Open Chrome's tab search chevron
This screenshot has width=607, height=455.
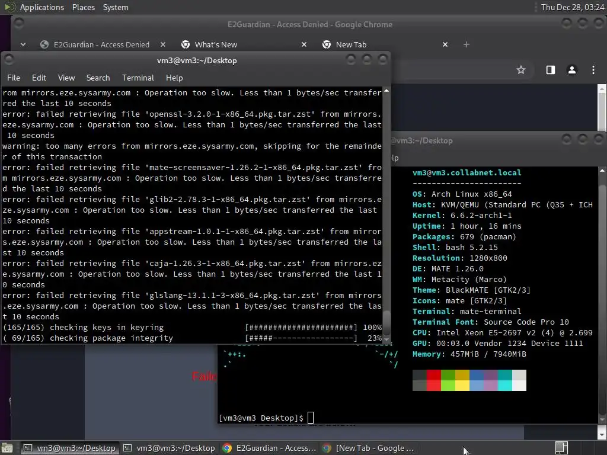pyautogui.click(x=23, y=44)
